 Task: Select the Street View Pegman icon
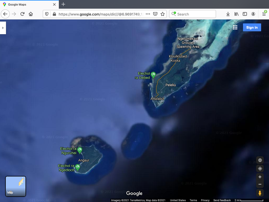[x=260, y=193]
